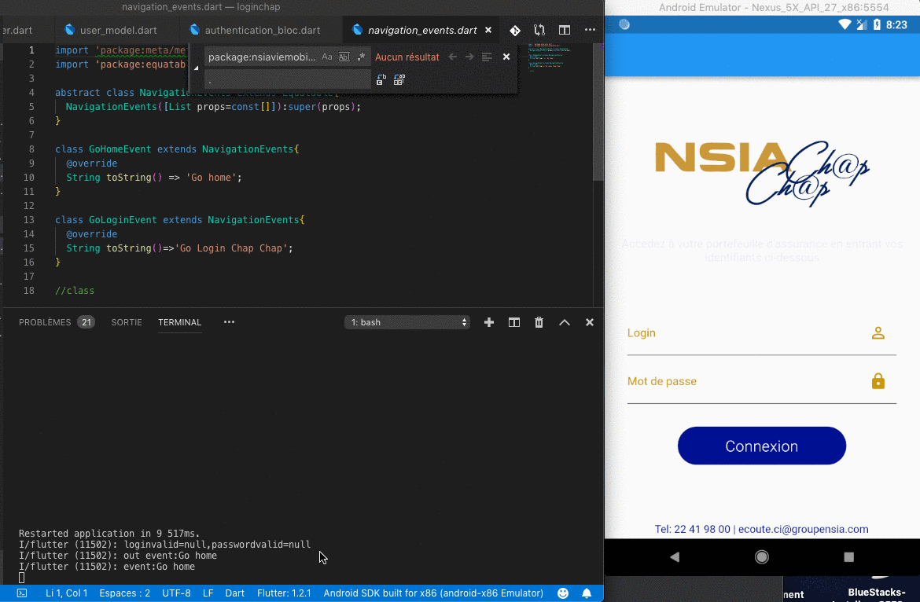Screen dimensions: 920x602
Task: Open notifications bell in status bar
Action: pyautogui.click(x=586, y=593)
